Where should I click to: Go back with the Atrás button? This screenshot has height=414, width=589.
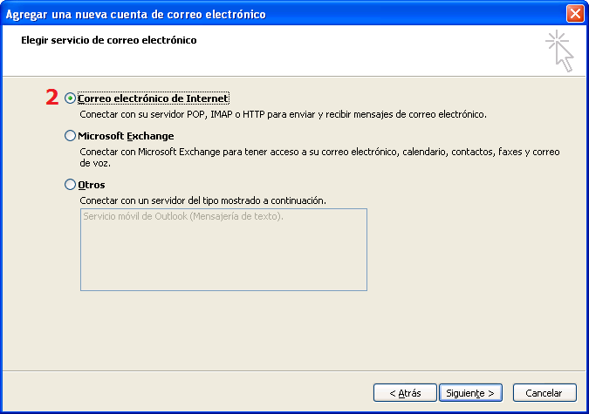coord(405,392)
